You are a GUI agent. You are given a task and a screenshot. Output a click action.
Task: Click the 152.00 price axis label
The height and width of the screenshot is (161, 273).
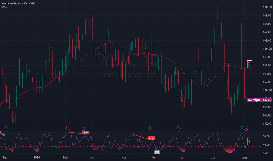tap(267, 82)
